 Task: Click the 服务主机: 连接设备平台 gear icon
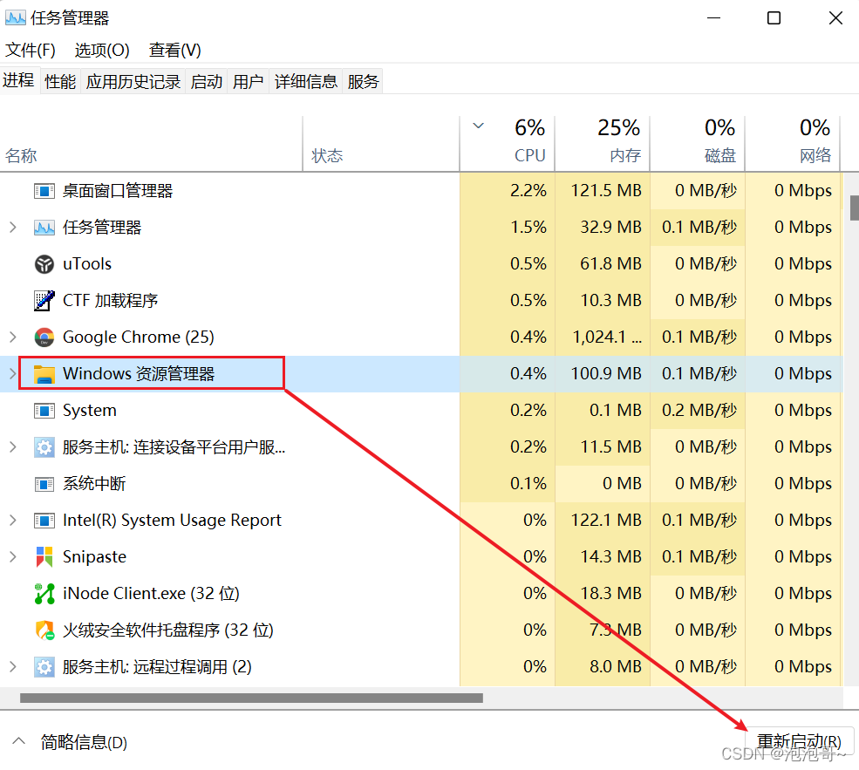point(44,447)
